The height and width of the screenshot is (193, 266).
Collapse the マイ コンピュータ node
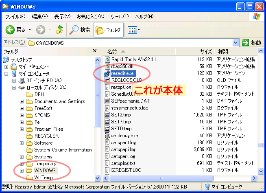[x=6, y=74]
